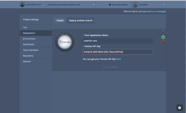The height and width of the screenshot is (113, 186).
Task: Click the Heroku logo circle
Action: 65,42
